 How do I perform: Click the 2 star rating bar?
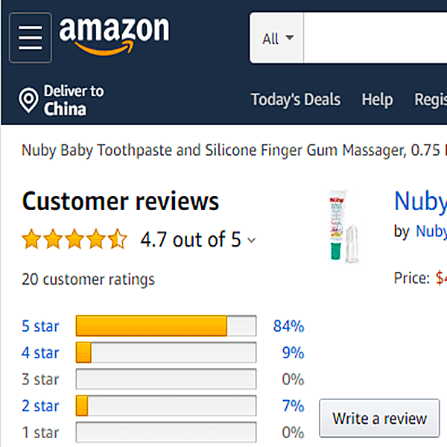click(165, 406)
